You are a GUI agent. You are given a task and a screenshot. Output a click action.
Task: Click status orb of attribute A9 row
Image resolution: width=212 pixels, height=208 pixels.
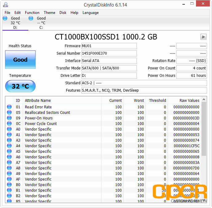[x=9, y=173]
